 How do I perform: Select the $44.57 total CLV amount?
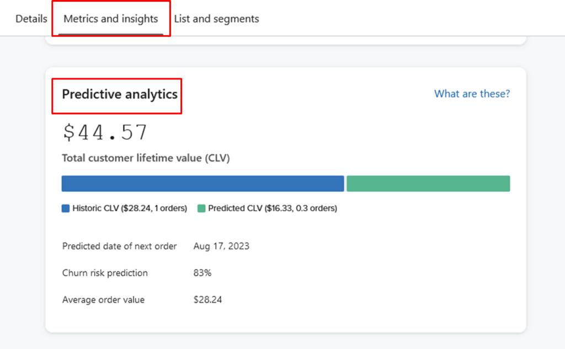(x=105, y=132)
